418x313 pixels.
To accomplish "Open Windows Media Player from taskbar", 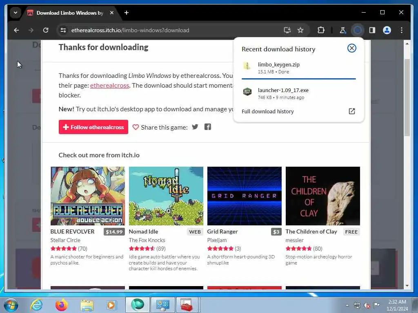I will (111, 305).
